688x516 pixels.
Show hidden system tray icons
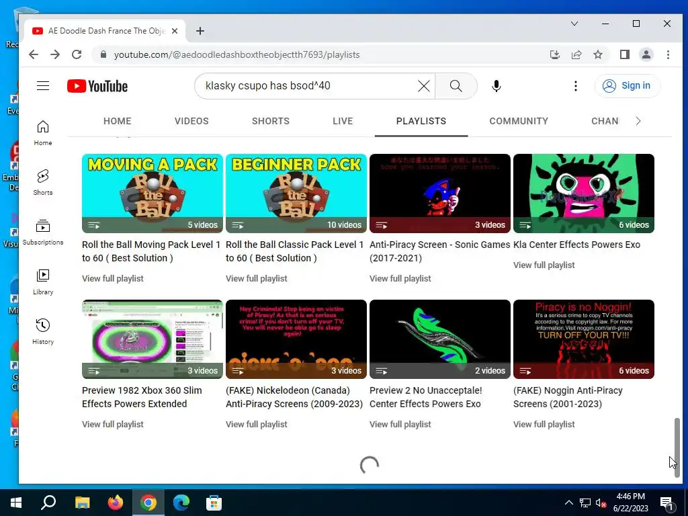(x=568, y=503)
